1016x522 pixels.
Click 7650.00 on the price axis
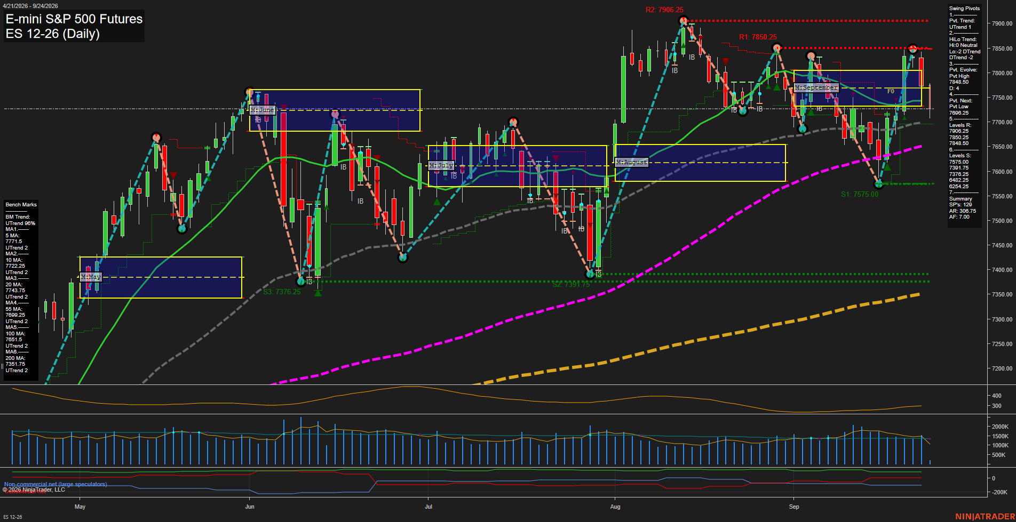(1002, 147)
